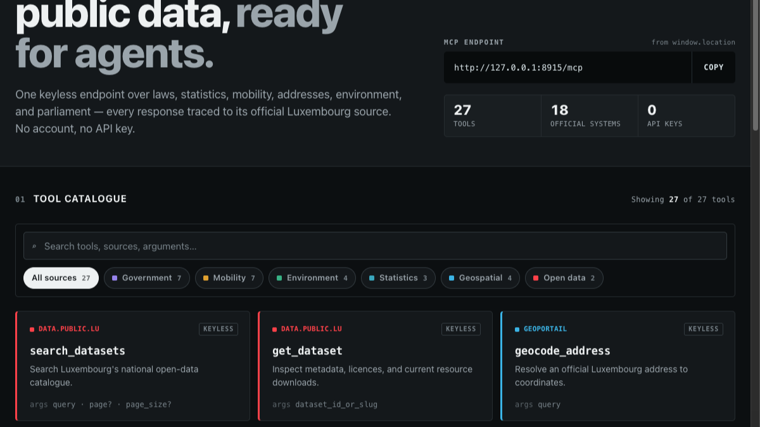
Task: Filter tools by Geospatial source
Action: [x=481, y=278]
